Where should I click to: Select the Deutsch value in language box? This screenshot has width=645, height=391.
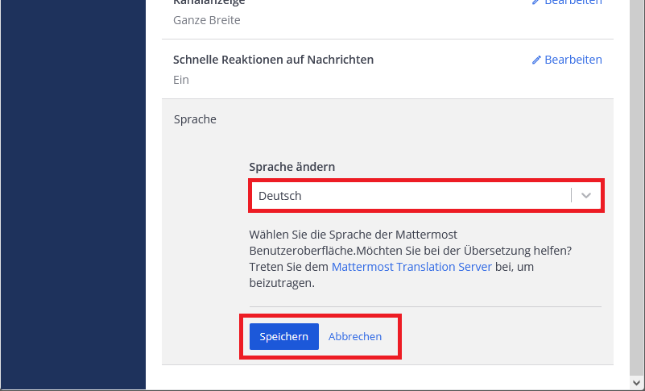coord(280,196)
